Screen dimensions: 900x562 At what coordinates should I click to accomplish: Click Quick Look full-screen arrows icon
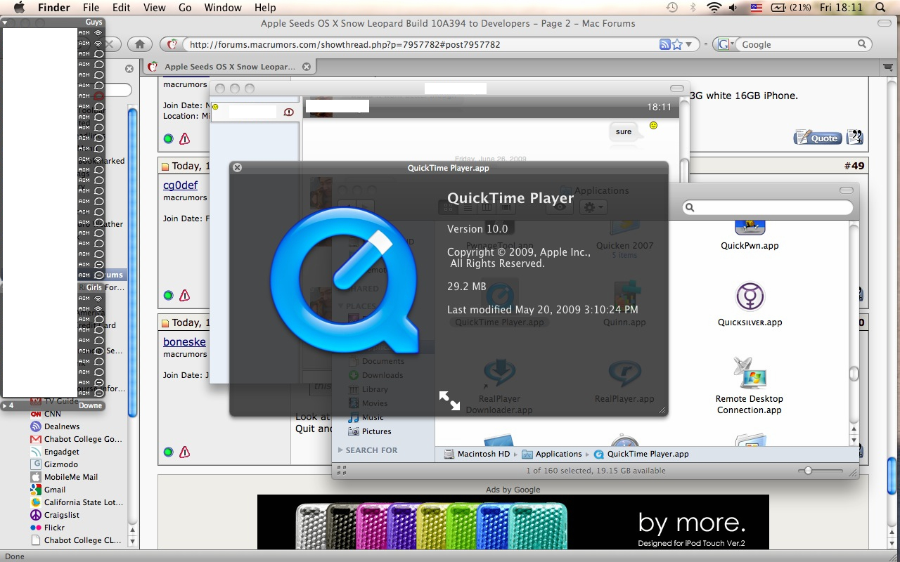click(449, 400)
